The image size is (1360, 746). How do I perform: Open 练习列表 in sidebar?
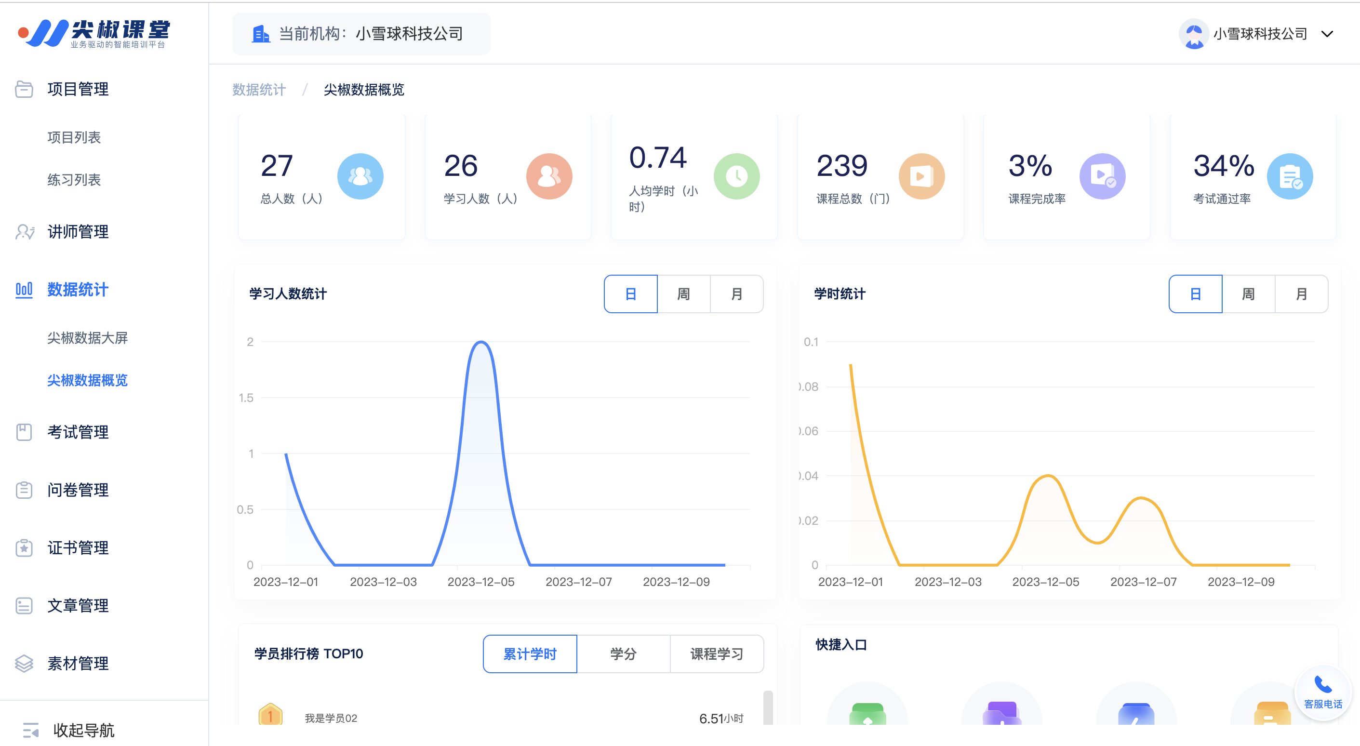pos(74,180)
